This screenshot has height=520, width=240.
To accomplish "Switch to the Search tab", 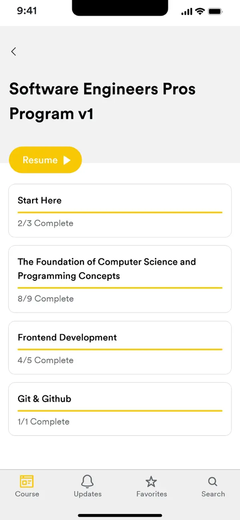I will coord(212,486).
